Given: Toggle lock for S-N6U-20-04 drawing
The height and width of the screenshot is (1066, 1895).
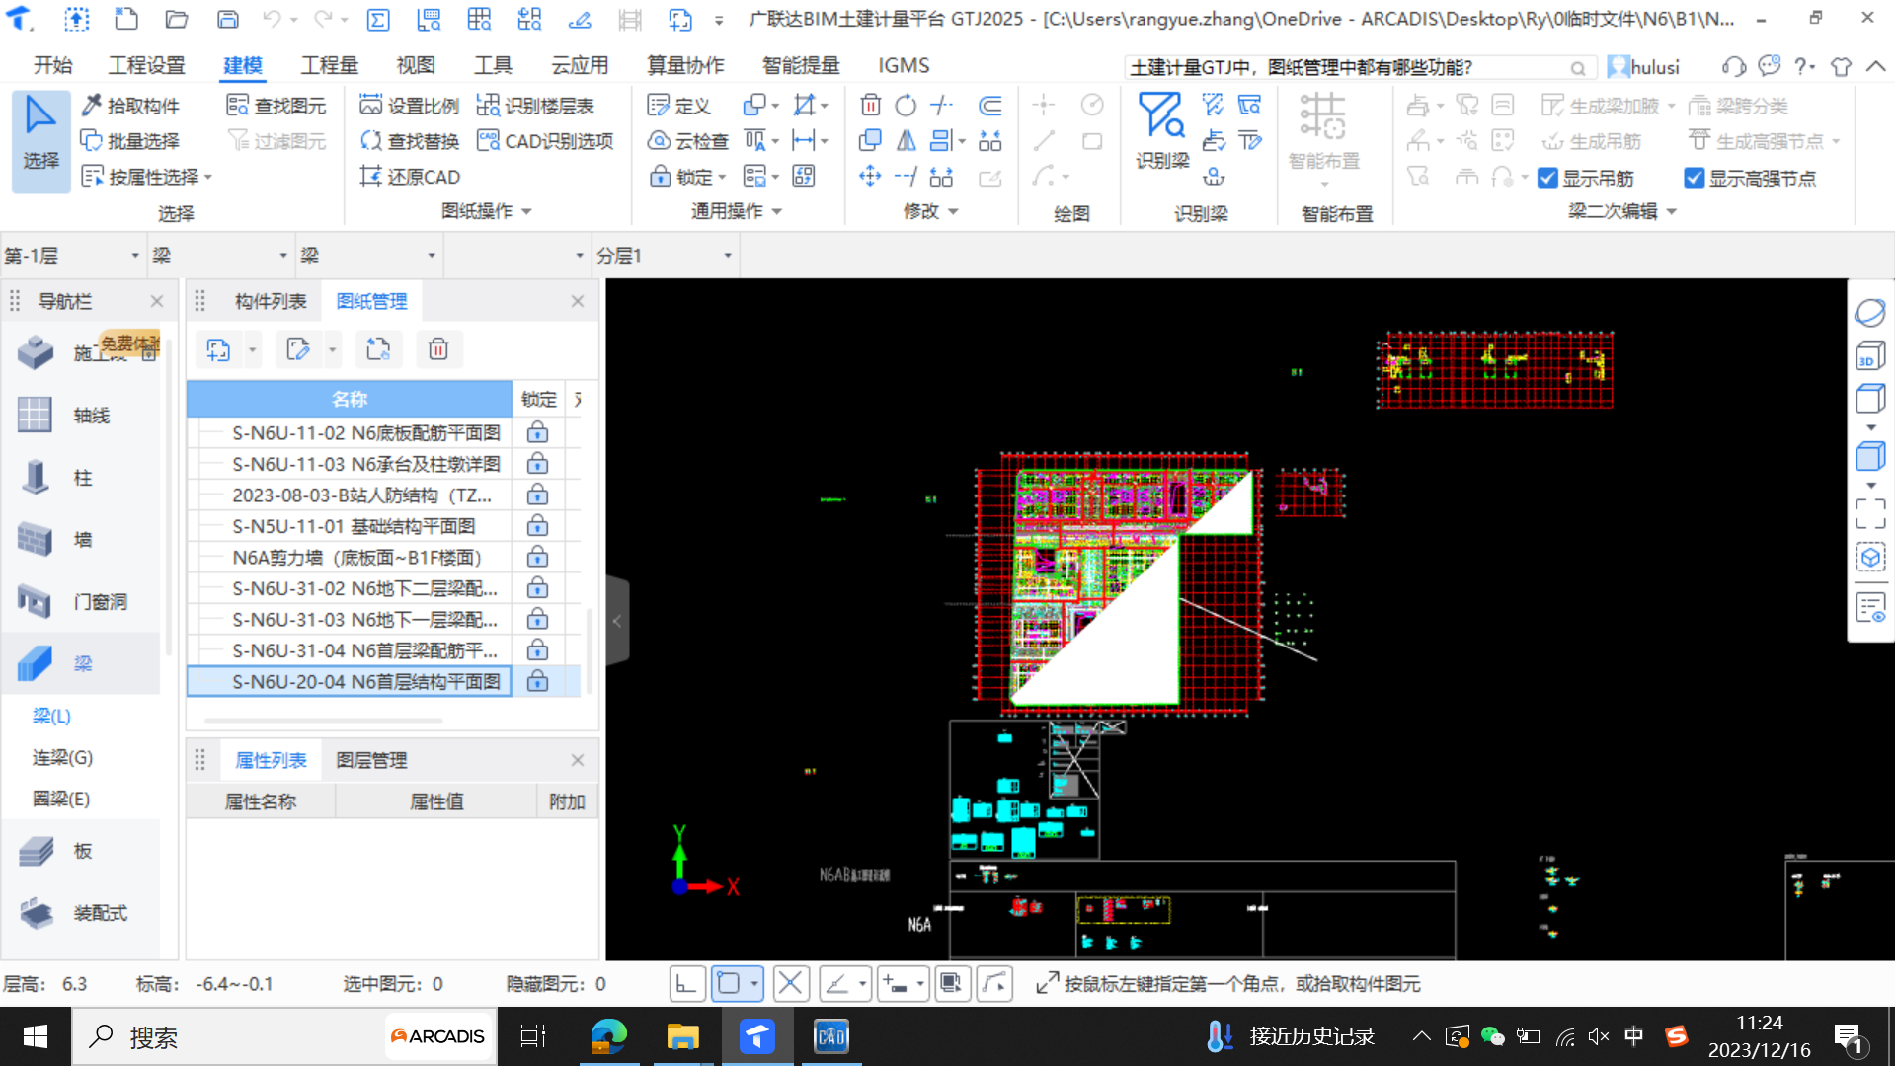Looking at the screenshot, I should coord(537,682).
